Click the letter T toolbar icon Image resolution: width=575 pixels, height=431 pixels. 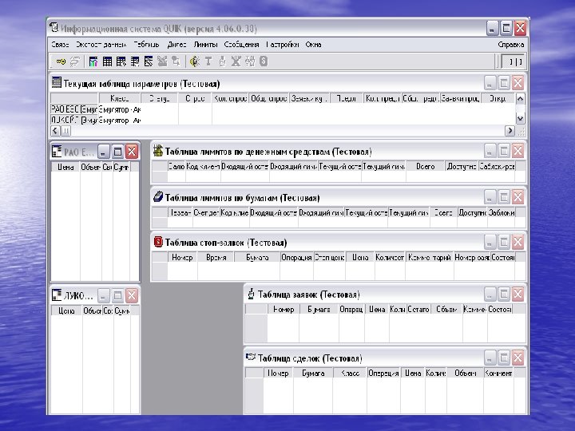(x=208, y=61)
